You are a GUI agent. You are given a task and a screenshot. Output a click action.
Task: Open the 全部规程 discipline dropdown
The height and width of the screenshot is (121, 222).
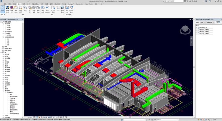pyautogui.click(x=210, y=22)
